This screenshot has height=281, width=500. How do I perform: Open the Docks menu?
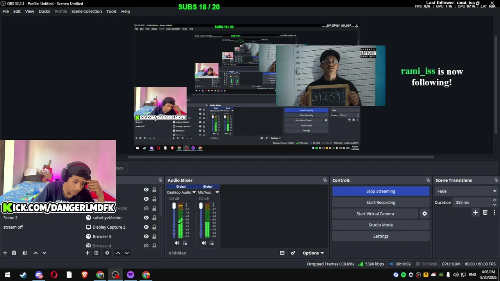[x=44, y=11]
